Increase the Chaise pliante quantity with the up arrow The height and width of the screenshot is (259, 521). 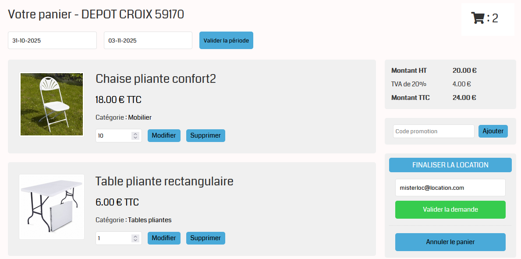tap(135, 134)
